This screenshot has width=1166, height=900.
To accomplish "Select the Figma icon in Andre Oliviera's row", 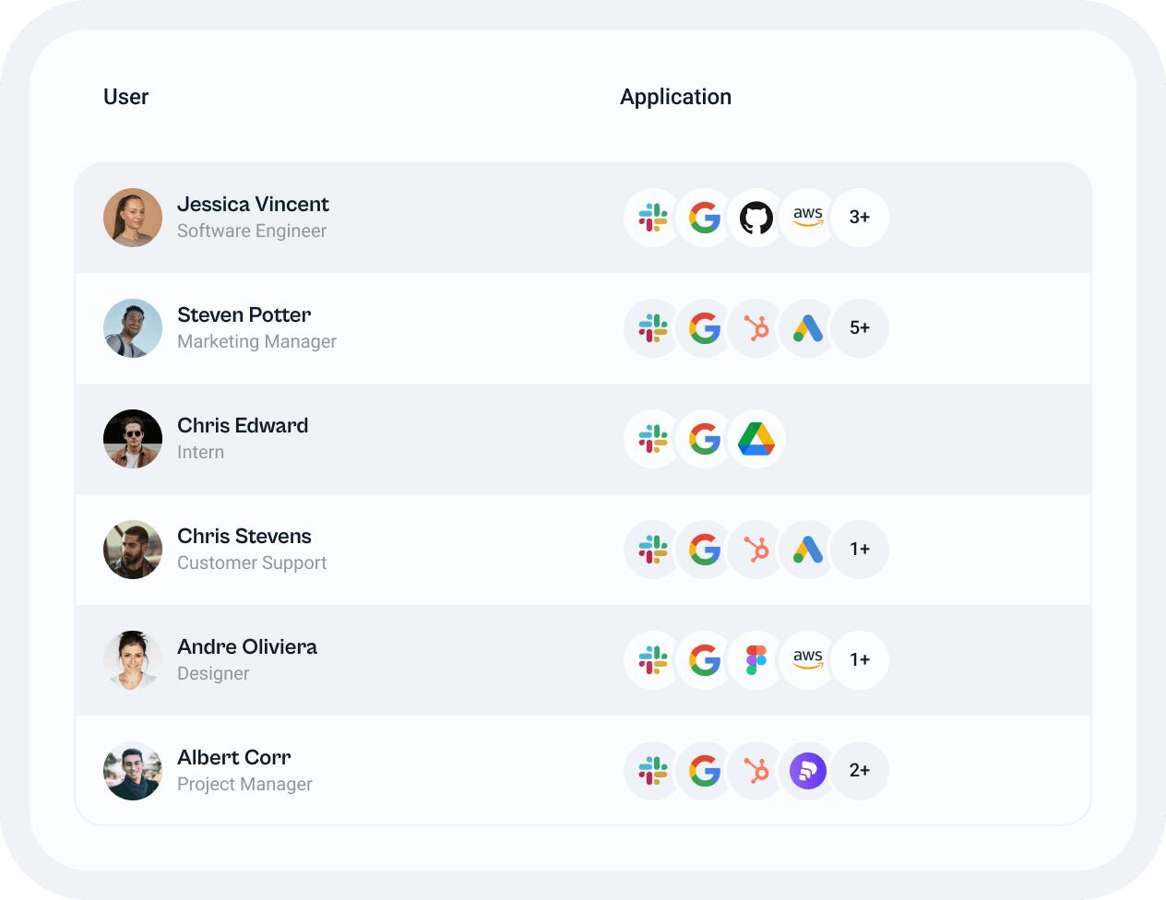I will point(756,660).
